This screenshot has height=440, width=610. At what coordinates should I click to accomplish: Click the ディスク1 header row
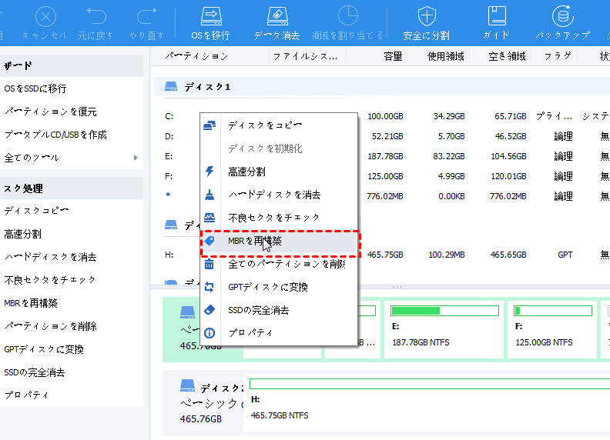coord(382,86)
